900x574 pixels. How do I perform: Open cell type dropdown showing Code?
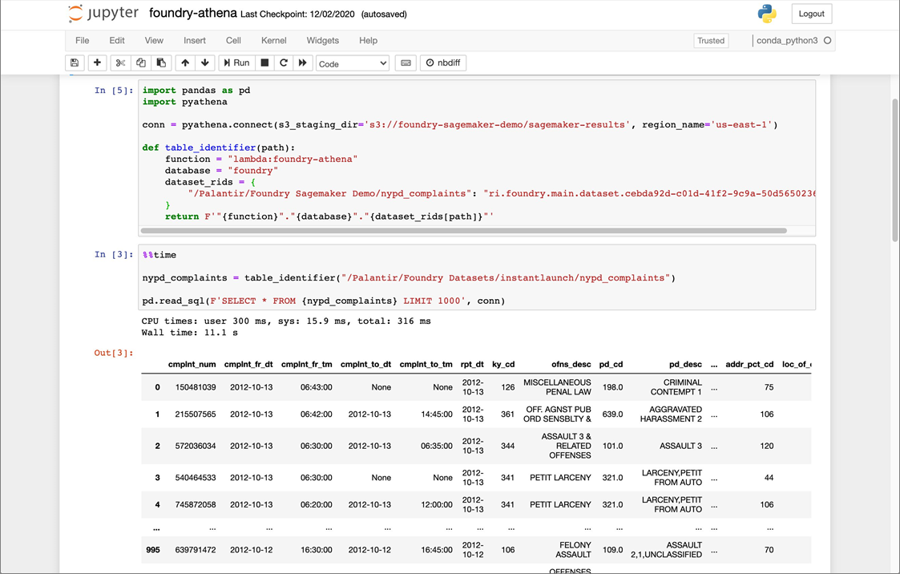pos(353,63)
